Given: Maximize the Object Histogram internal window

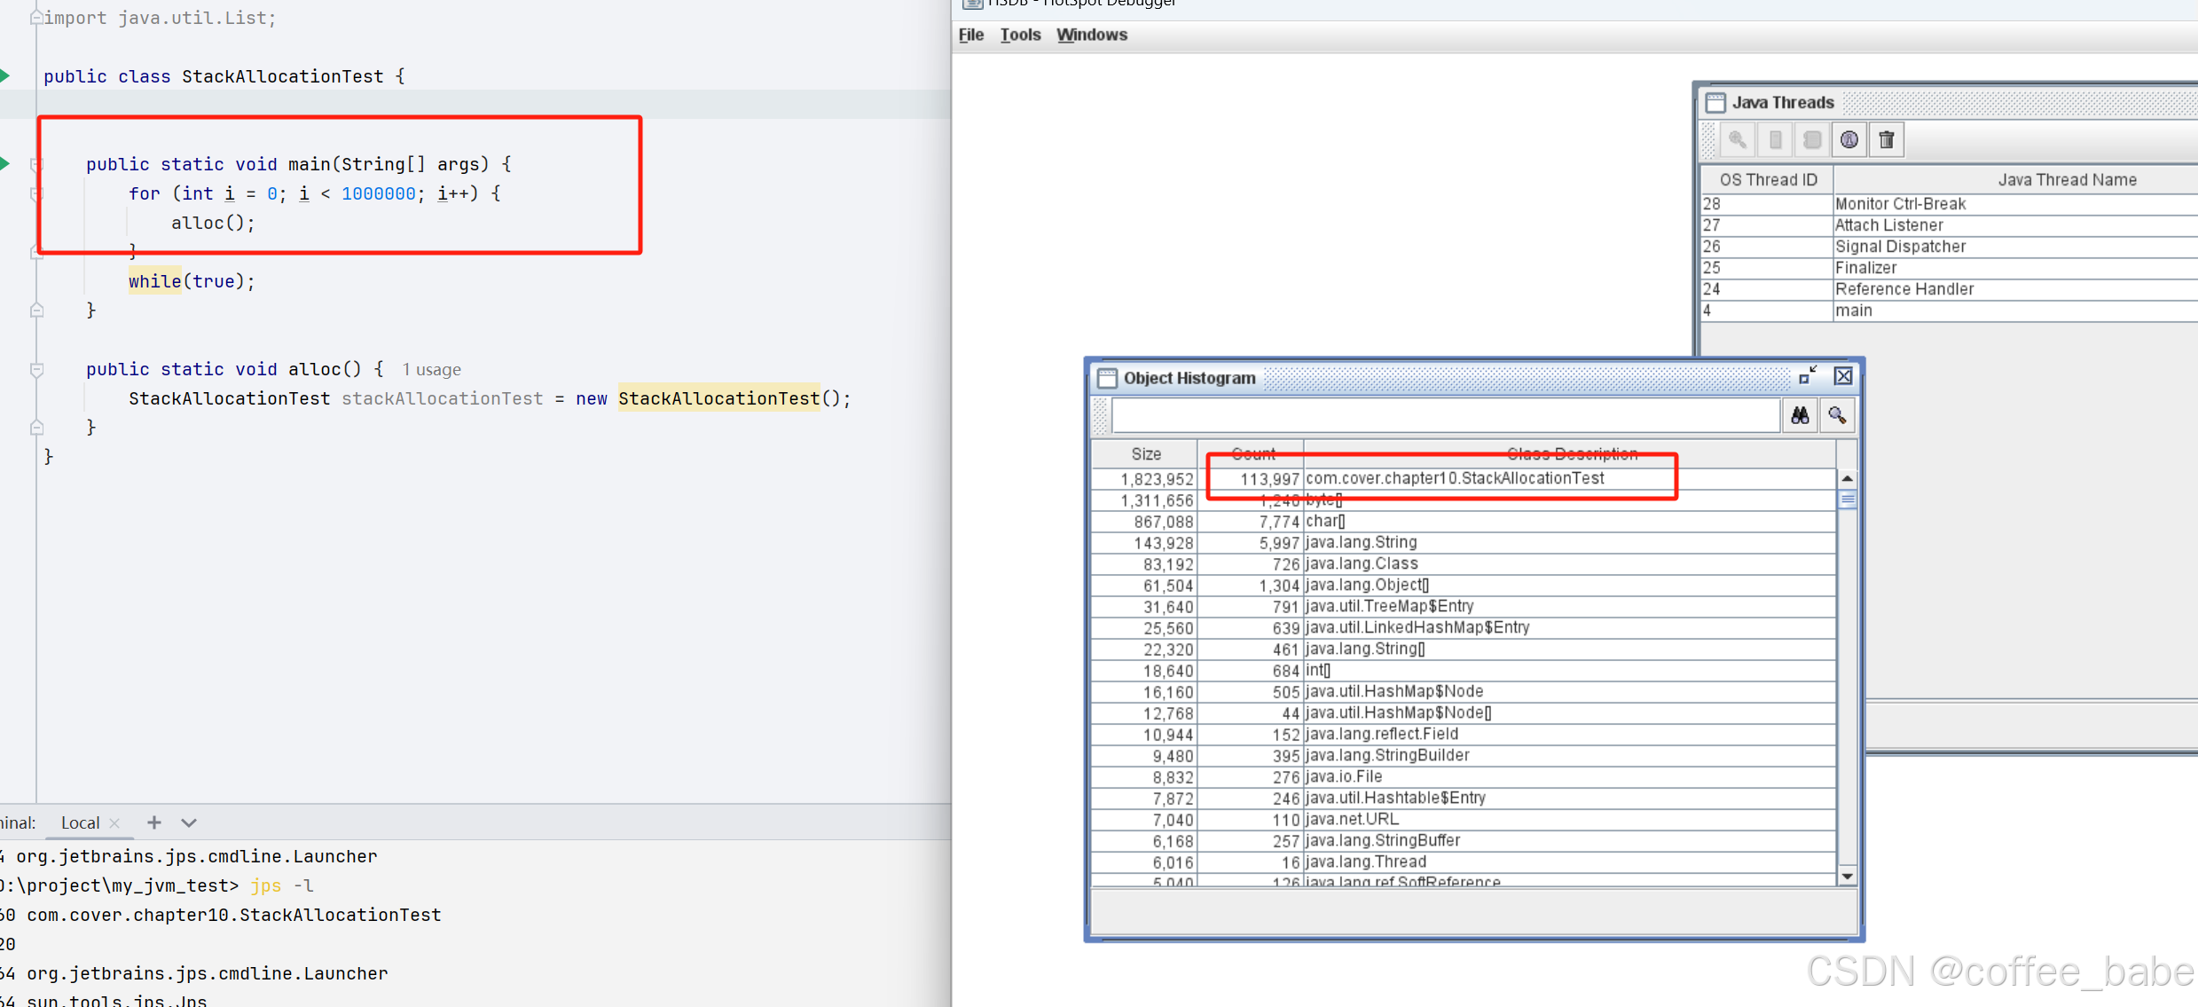Looking at the screenshot, I should (1808, 376).
